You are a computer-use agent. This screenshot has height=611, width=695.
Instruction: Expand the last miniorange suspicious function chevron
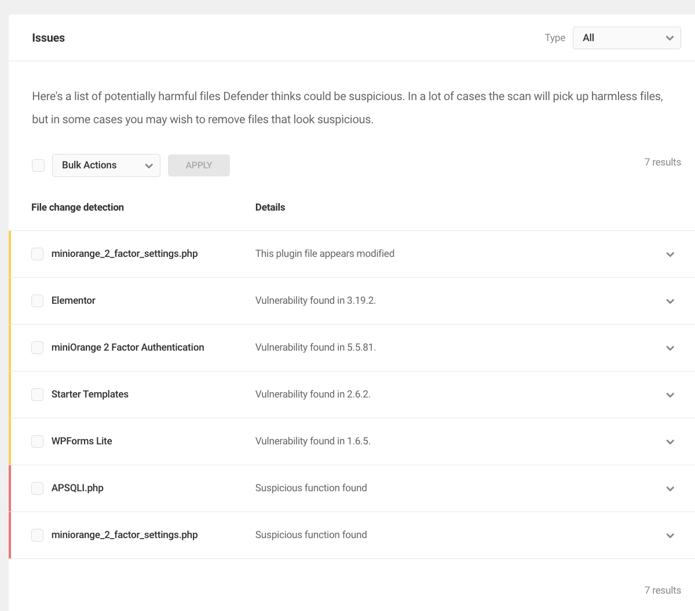tap(670, 535)
